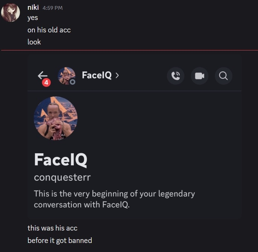258x252 pixels.
Task: Click the red unread badge showing 4
Action: (x=46, y=82)
